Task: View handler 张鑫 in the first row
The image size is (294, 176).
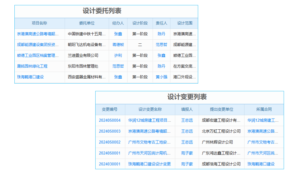Action: pos(118,34)
